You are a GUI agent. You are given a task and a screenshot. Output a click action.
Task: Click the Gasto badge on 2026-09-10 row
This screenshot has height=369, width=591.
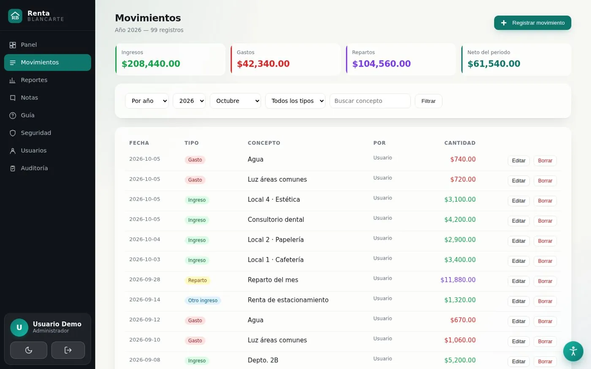[195, 341]
